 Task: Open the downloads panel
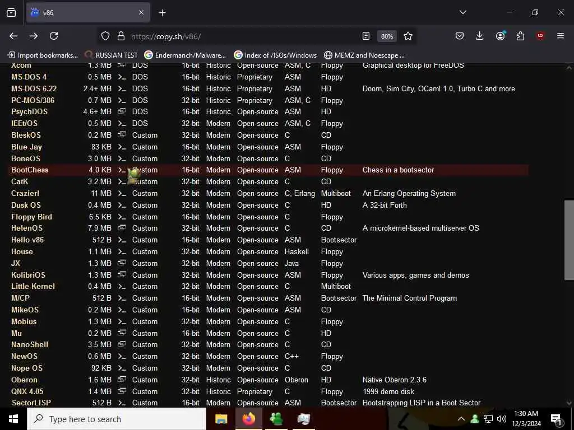[480, 36]
